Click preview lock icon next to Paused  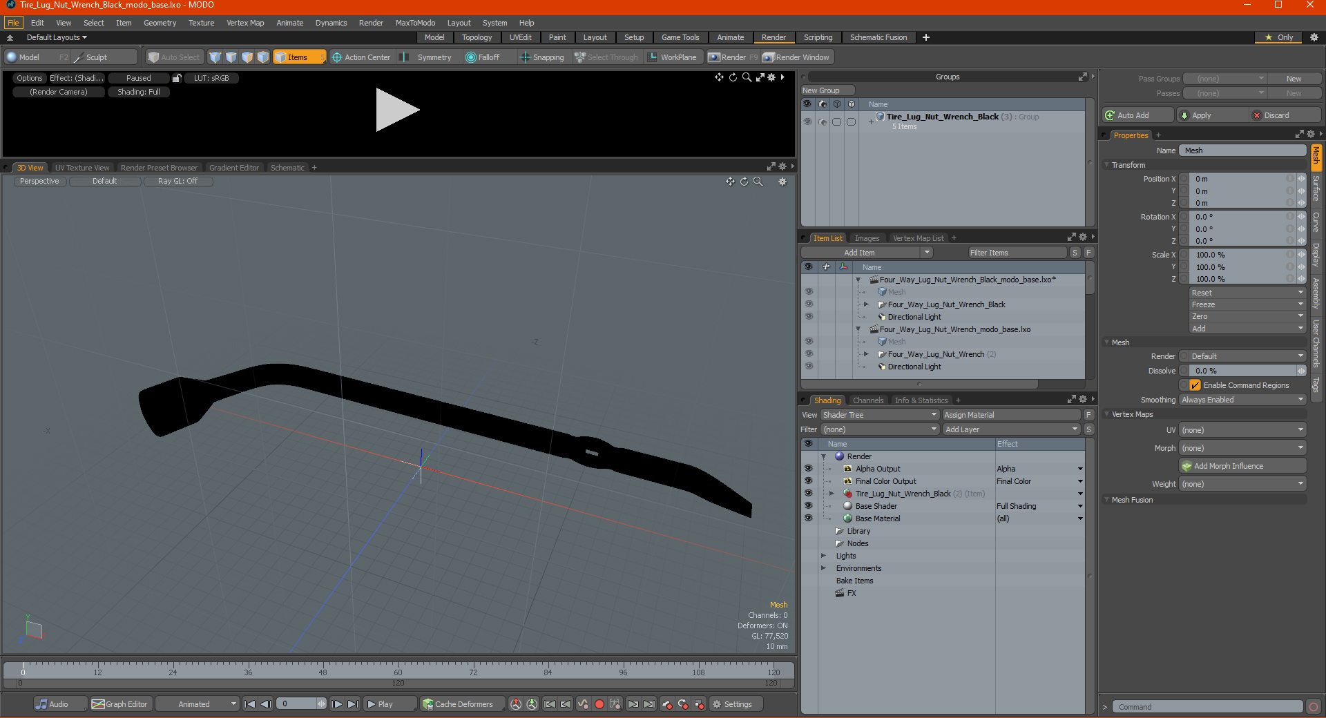[177, 78]
